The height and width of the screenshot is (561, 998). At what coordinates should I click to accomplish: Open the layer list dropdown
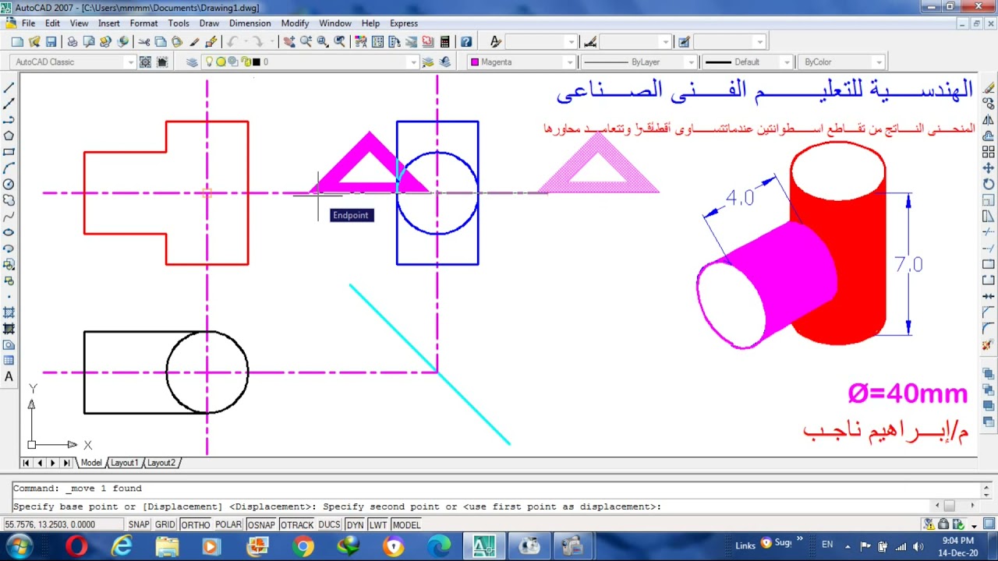(x=412, y=62)
